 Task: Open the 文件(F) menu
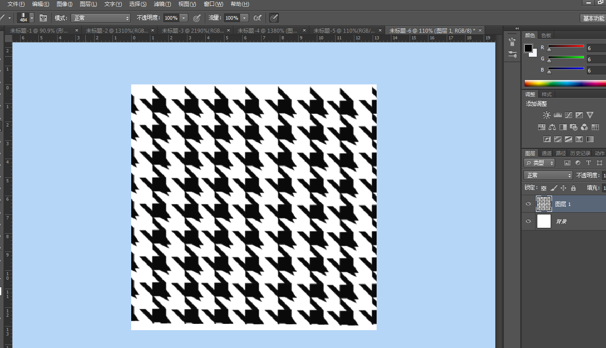[x=16, y=4]
